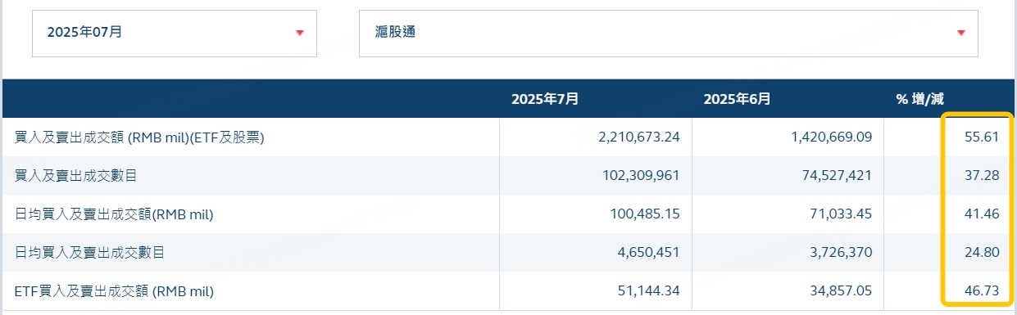Click the 日均買入及賣出成交數目 row label
Viewport: 1017px width, 315px height.
(x=89, y=253)
